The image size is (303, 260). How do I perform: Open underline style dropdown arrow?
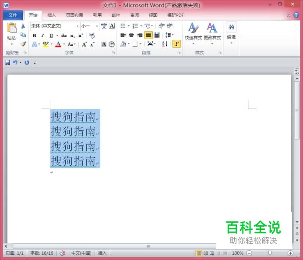pos(57,36)
